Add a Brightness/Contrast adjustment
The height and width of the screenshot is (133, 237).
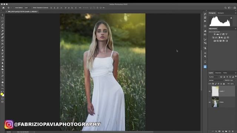coord(214,34)
